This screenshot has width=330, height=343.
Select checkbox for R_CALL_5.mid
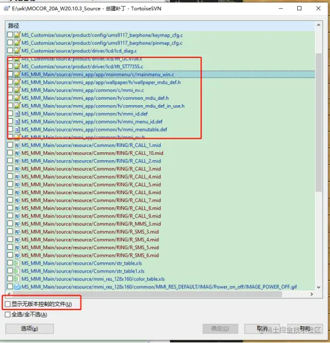pyautogui.click(x=10, y=184)
